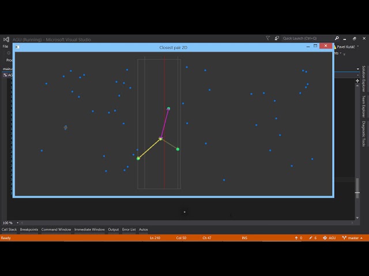
Task: Switch to the Call Stack tab
Action: (x=9, y=229)
